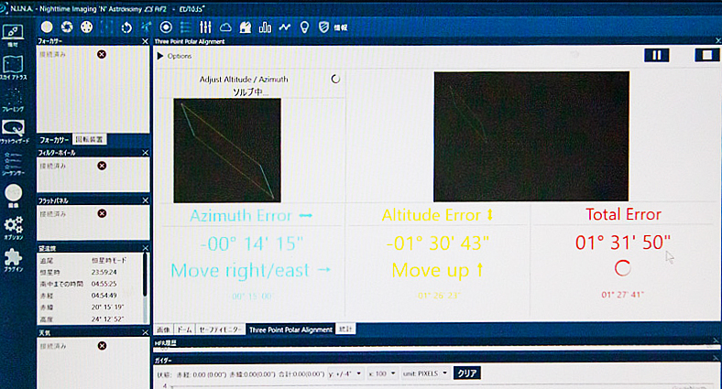Open the Sky Atlas (スカイアトラス) section
Image resolution: width=722 pixels, height=389 pixels.
(x=13, y=68)
